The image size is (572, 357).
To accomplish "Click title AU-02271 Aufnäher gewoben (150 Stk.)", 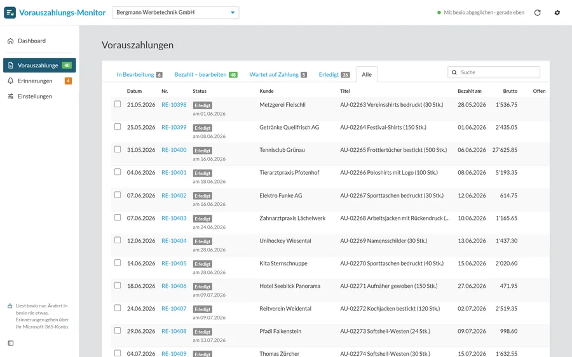I will [x=389, y=286].
